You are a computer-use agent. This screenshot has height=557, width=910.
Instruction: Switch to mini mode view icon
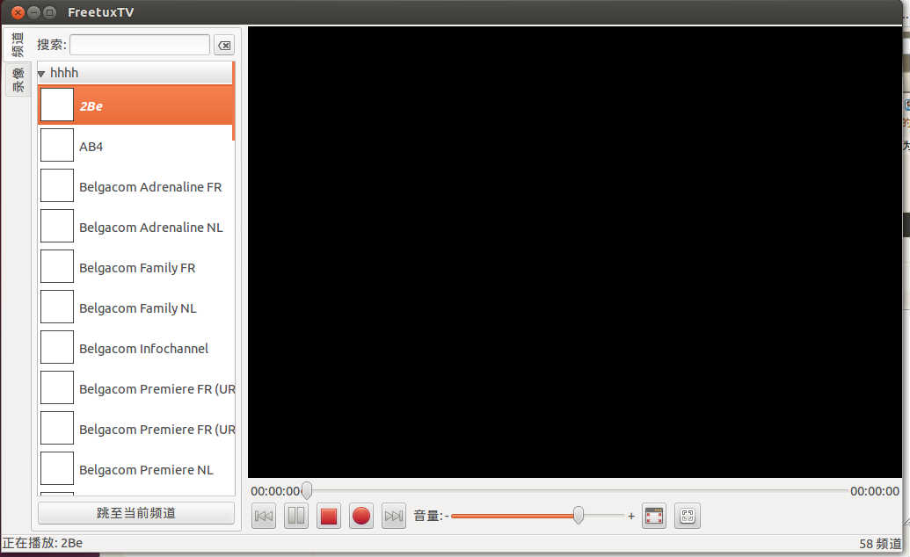(x=654, y=516)
